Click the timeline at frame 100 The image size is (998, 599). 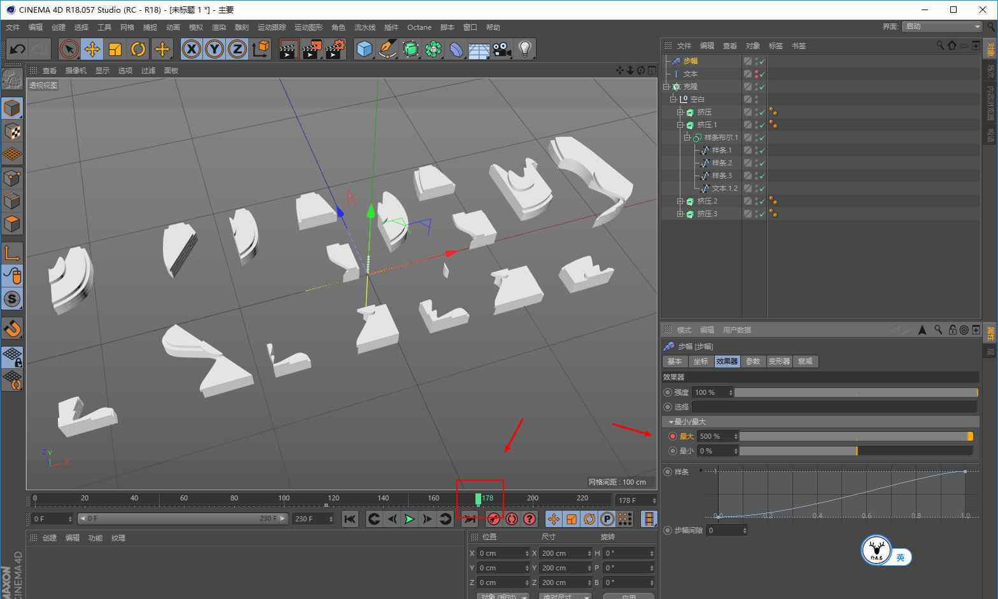[284, 499]
